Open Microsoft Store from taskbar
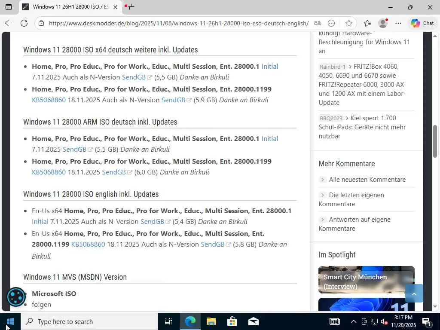Screen dimensions: 440x330 [x=232, y=321]
